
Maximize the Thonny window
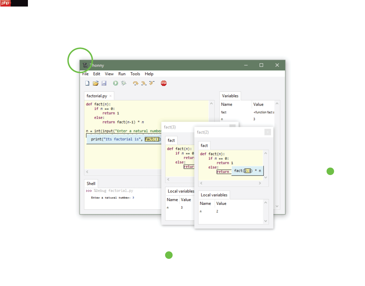pos(261,65)
